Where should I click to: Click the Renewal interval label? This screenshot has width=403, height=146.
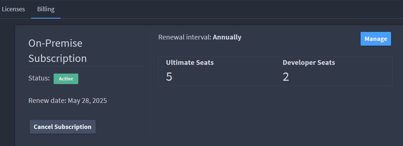(185, 37)
